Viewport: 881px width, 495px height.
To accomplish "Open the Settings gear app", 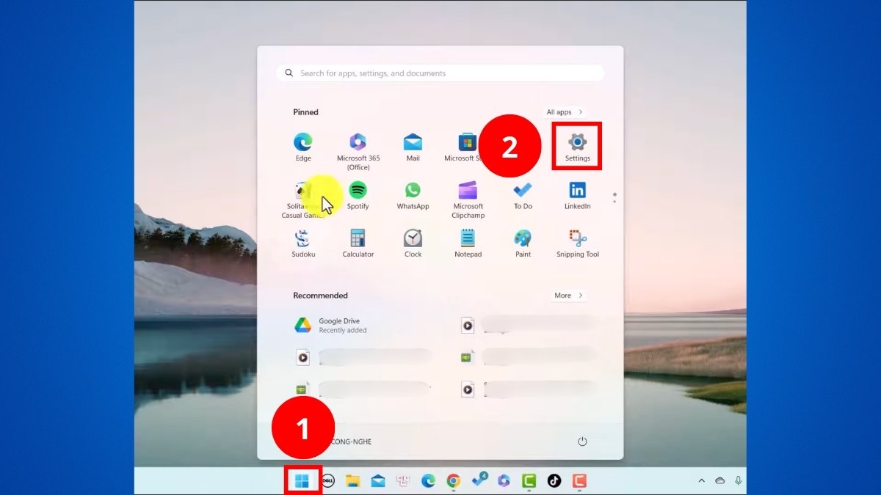I will [x=578, y=147].
